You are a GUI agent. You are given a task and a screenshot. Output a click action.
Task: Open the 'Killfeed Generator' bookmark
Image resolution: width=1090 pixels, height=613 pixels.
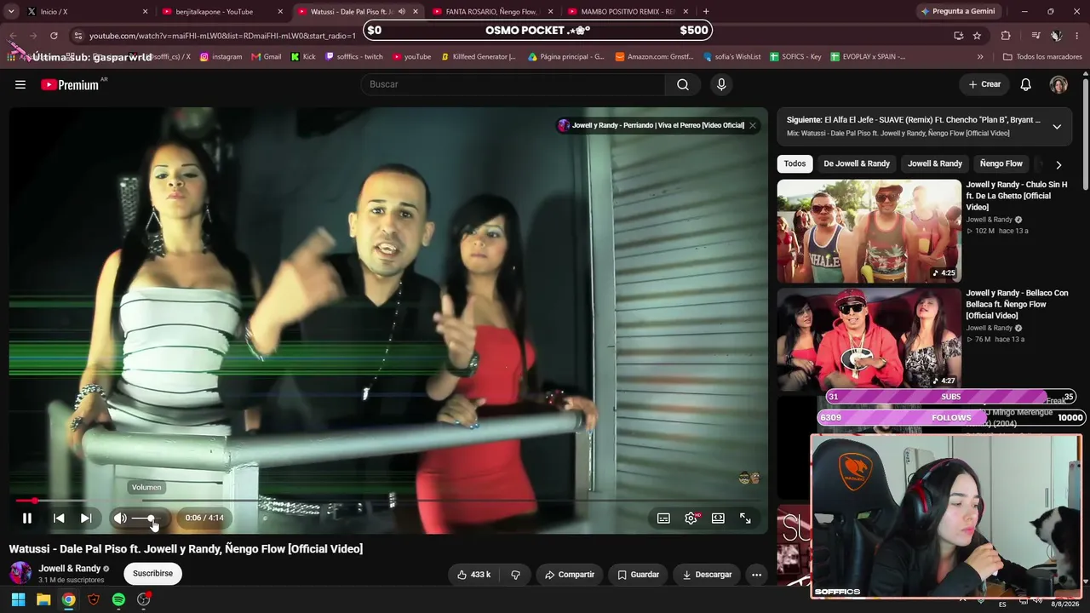pos(479,57)
